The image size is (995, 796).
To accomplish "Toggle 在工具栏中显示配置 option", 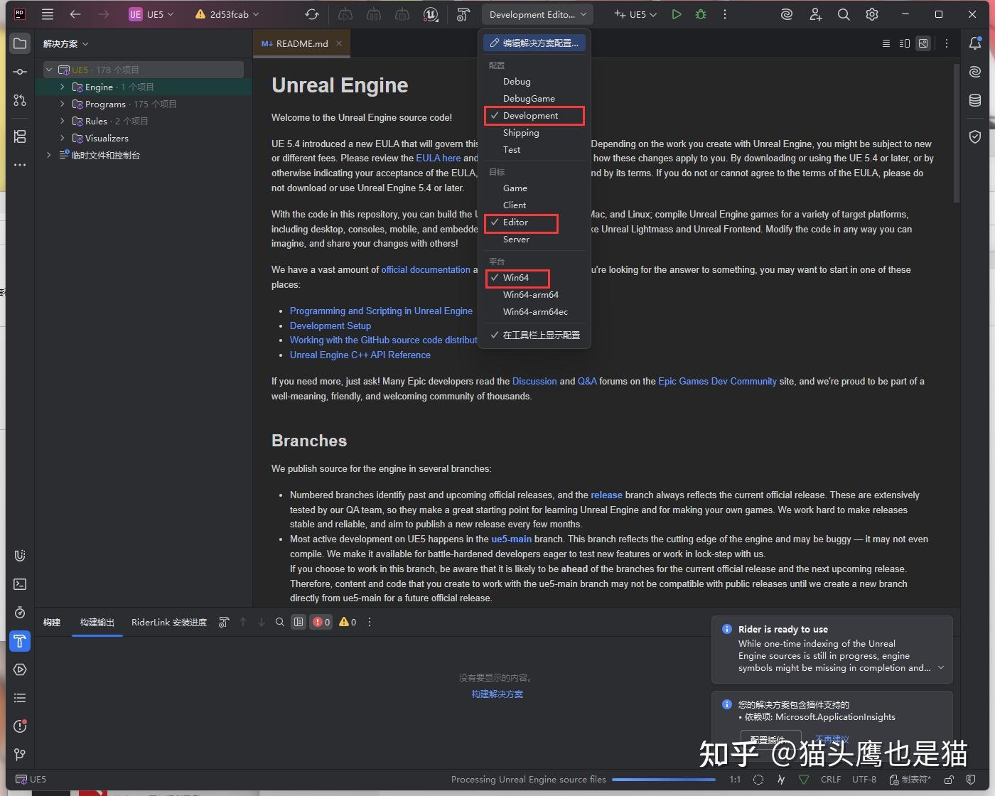I will 542,334.
